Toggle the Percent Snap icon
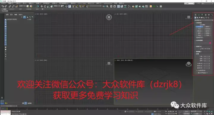The height and width of the screenshot is (115, 214). coord(80,7)
